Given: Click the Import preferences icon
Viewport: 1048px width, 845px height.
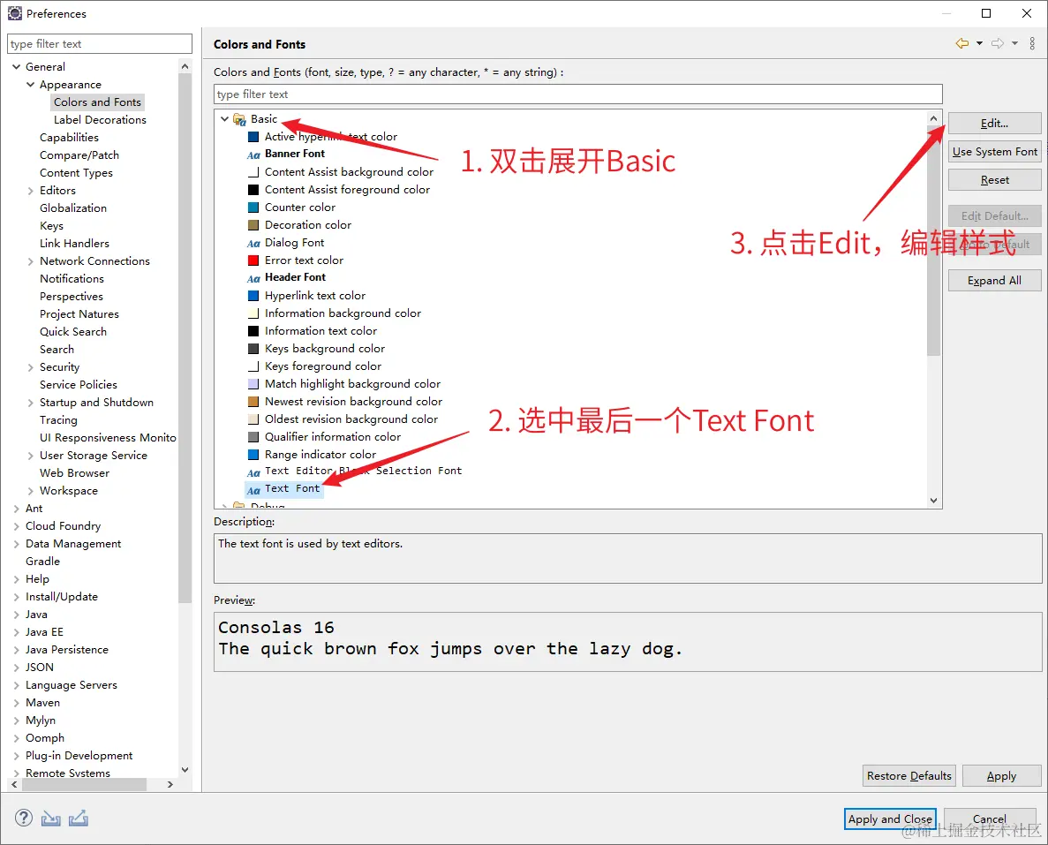Looking at the screenshot, I should pos(51,819).
